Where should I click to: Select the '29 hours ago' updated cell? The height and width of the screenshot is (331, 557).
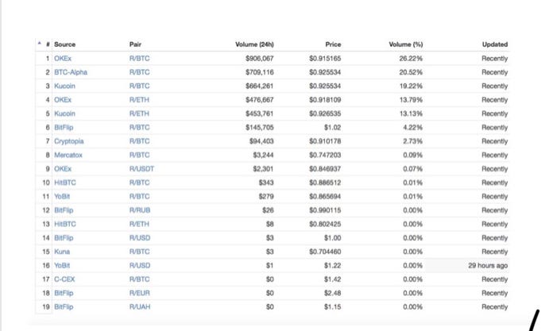click(x=467, y=265)
